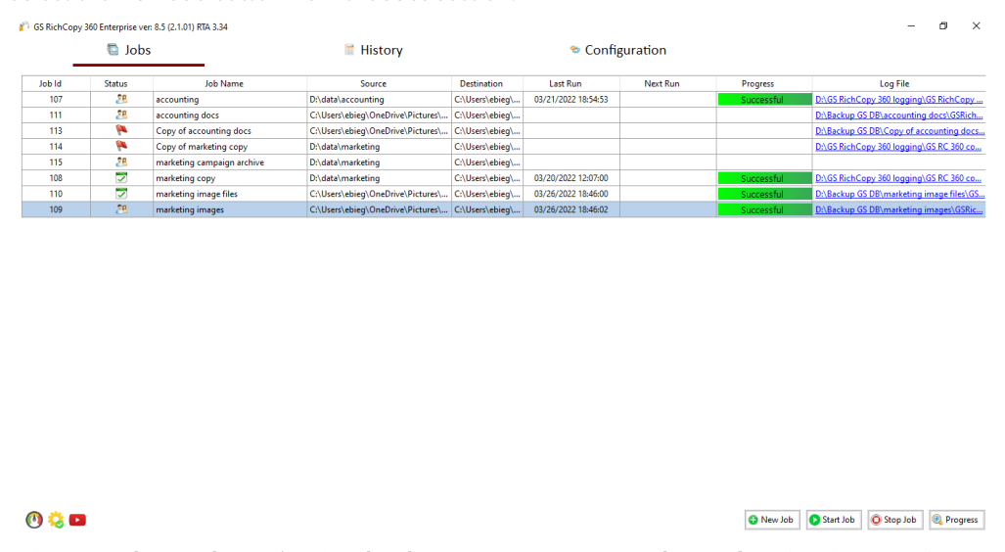This screenshot has height=552, width=1005.
Task: Click the yellow gear settings icon
Action: (x=56, y=520)
